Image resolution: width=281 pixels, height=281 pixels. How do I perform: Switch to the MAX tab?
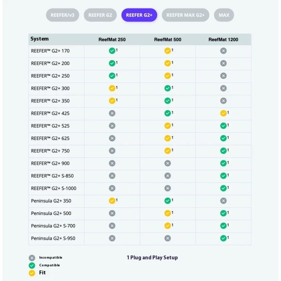click(224, 15)
